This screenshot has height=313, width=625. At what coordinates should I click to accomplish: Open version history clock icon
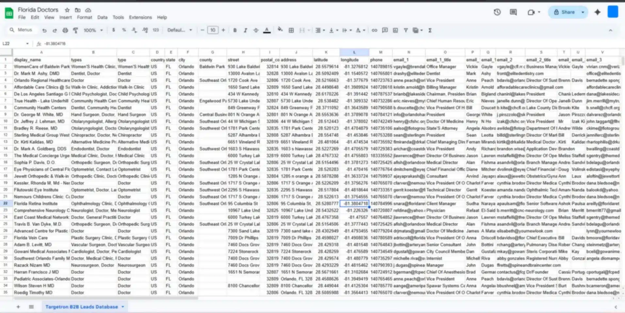tap(497, 12)
